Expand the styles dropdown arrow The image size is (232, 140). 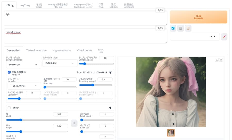[x=214, y=36]
